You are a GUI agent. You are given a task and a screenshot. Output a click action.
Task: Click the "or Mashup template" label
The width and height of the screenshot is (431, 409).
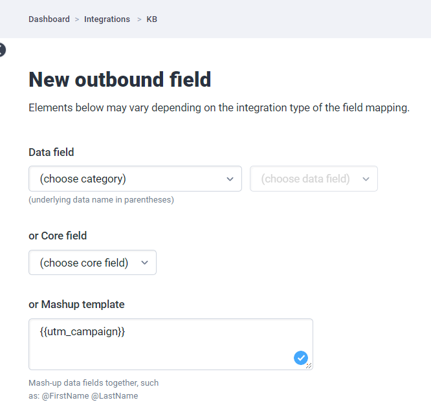pyautogui.click(x=76, y=305)
